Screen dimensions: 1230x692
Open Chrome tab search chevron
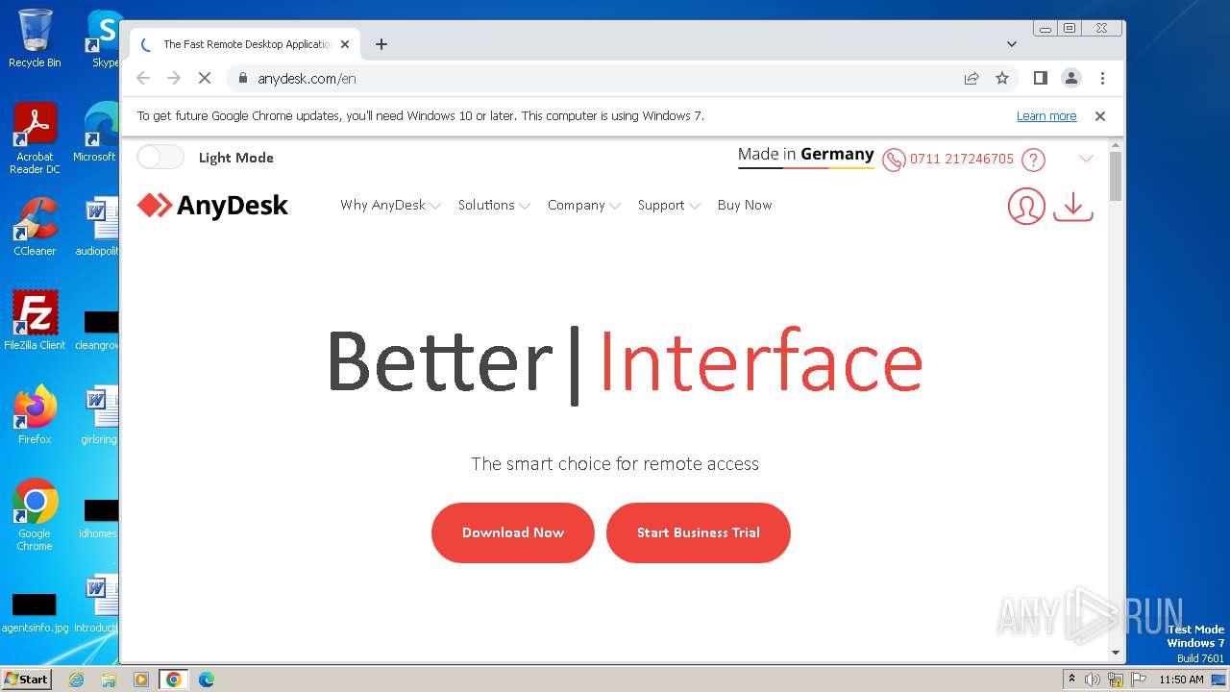(1011, 44)
